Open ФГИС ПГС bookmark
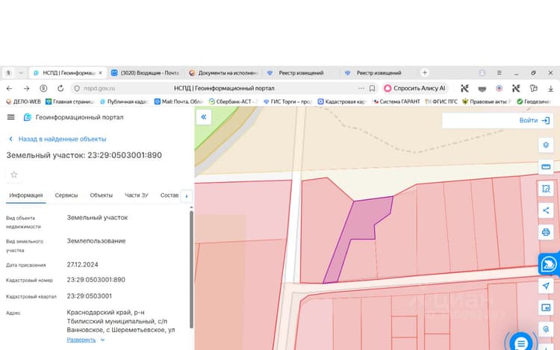The height and width of the screenshot is (350, 560). click(x=441, y=101)
